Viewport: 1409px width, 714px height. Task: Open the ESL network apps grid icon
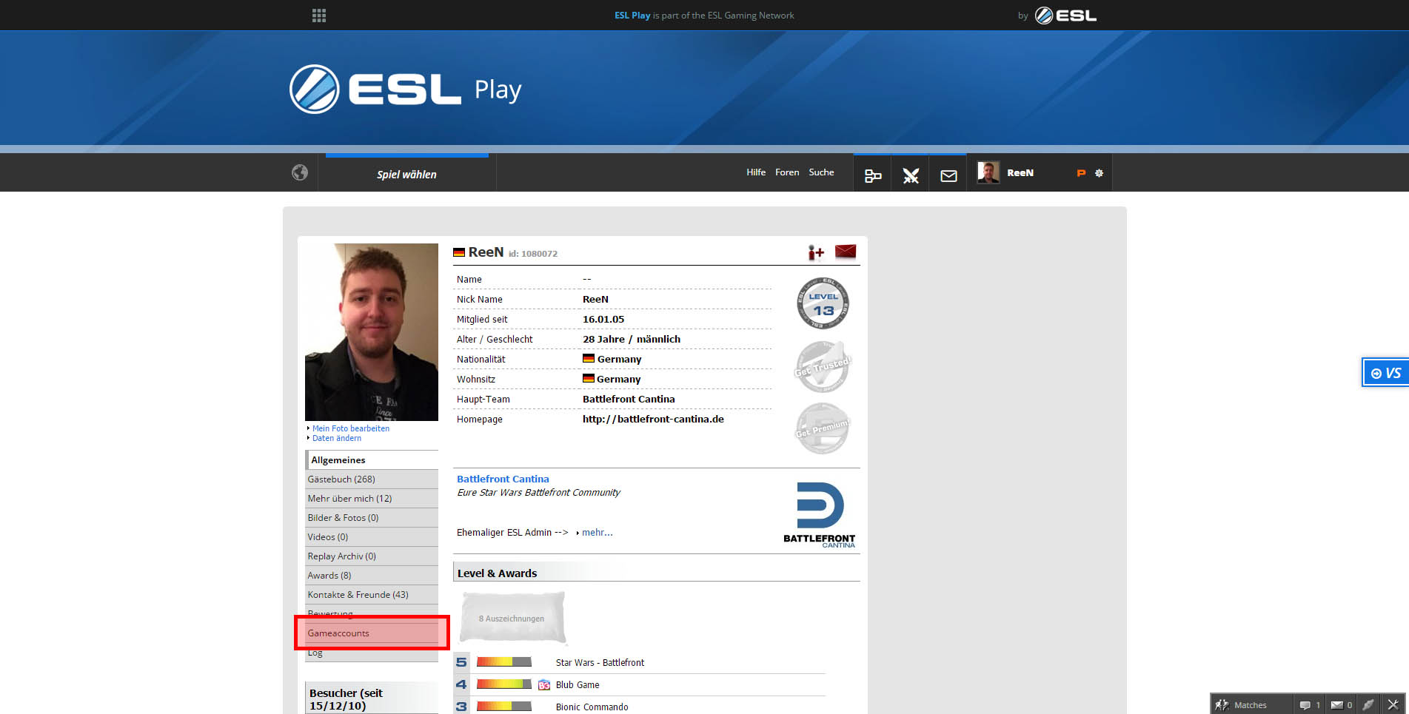pos(319,16)
